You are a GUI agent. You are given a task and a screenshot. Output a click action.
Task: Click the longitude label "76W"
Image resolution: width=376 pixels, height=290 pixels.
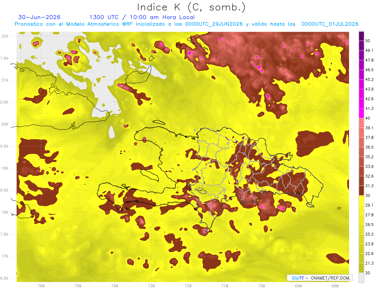[x=41, y=286]
